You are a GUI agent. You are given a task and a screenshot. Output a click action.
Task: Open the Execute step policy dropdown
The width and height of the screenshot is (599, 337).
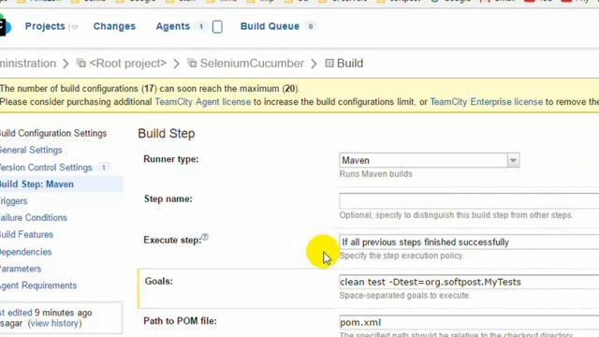click(469, 242)
